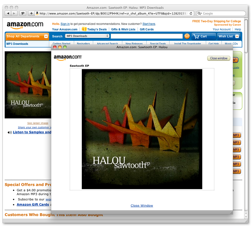Image resolution: width=252 pixels, height=226 pixels.
Task: Open Amazon Gift Cards link
Action: coord(33,205)
